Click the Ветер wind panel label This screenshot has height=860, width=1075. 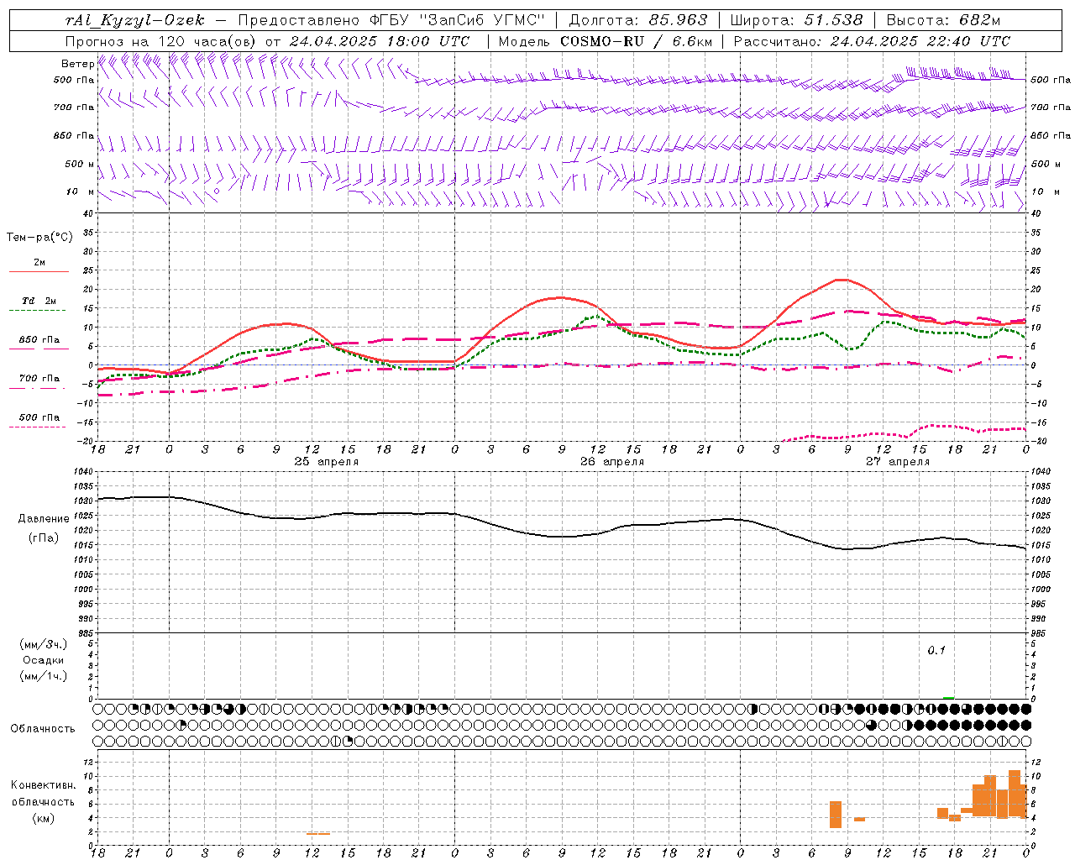point(78,64)
